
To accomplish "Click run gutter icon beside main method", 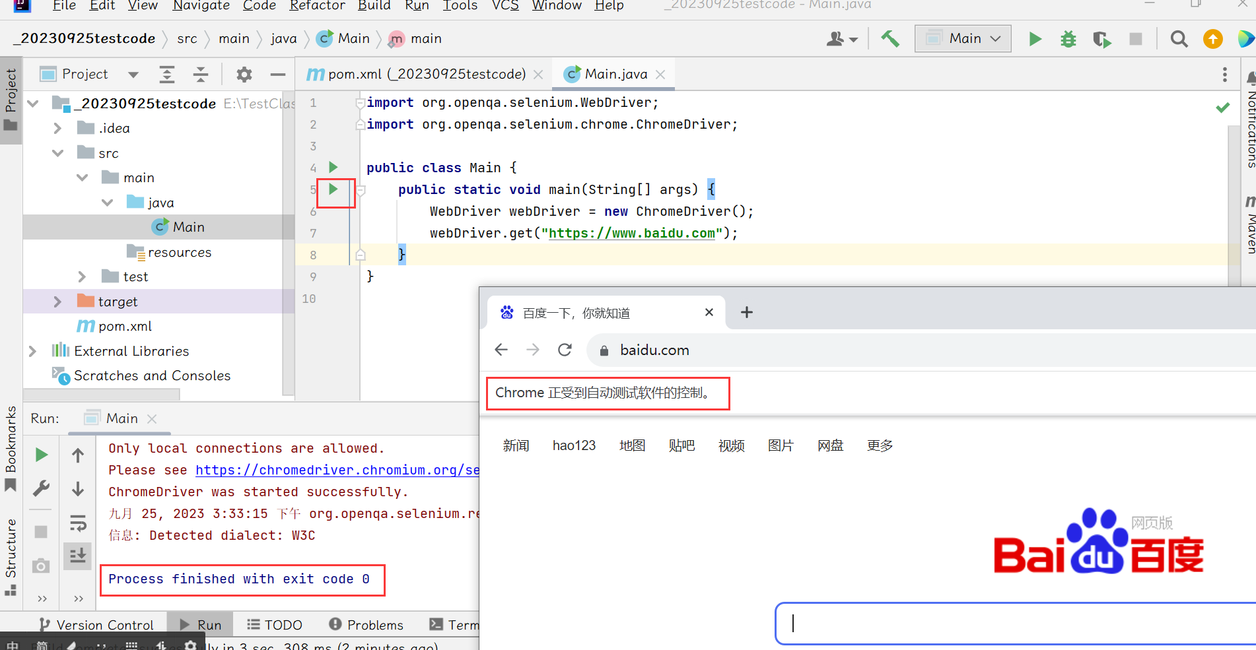I will click(333, 189).
